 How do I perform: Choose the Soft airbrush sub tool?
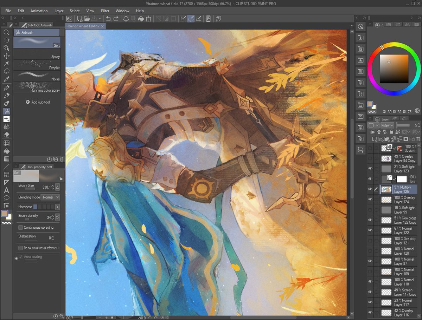pos(37,43)
